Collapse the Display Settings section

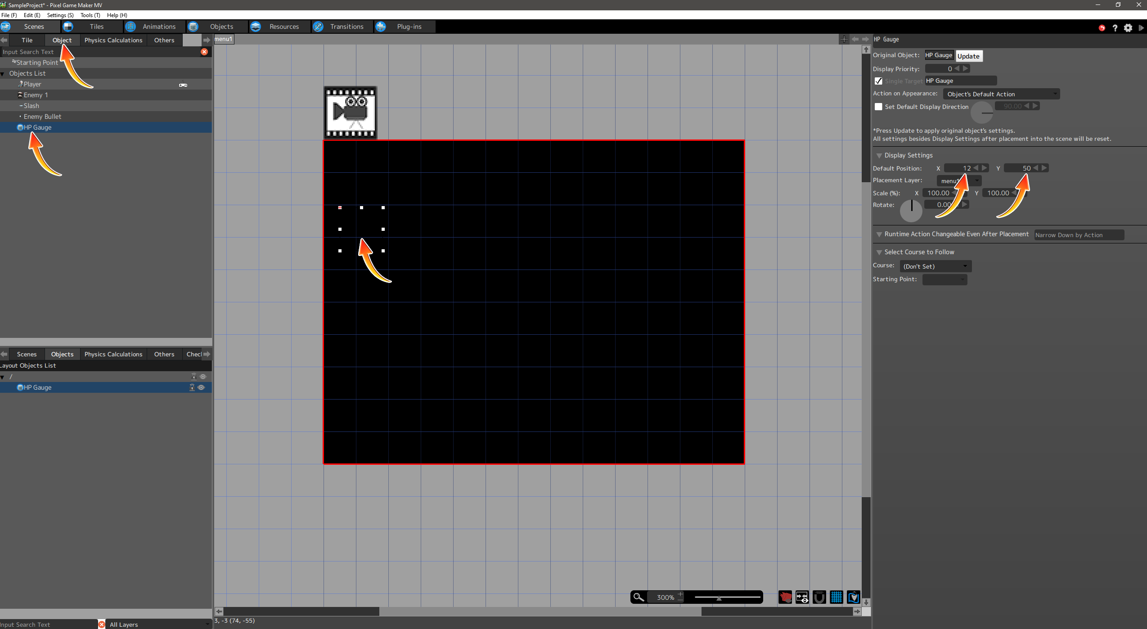click(x=879, y=155)
